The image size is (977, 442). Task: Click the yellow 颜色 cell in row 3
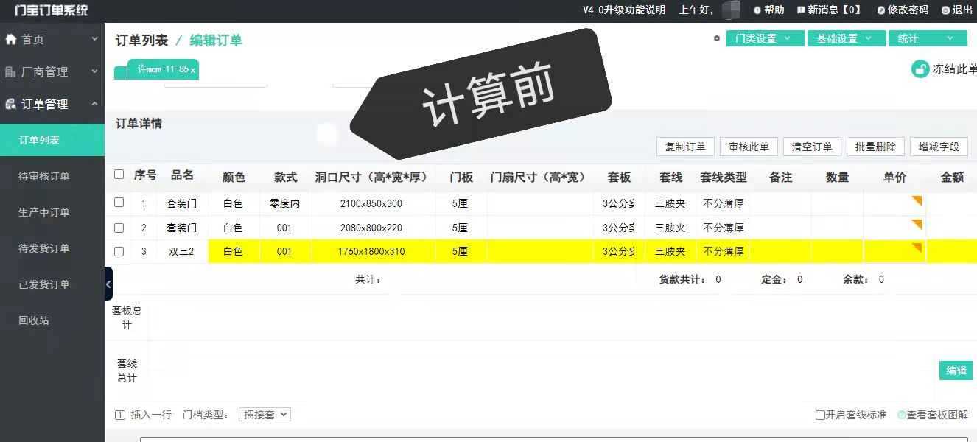tap(233, 251)
